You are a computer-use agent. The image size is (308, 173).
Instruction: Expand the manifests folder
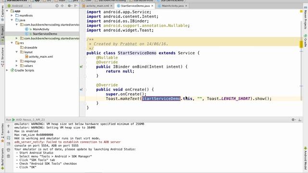pyautogui.click(x=12, y=15)
